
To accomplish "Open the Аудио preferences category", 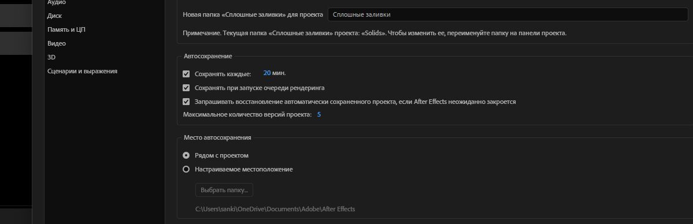I will click(x=57, y=2).
